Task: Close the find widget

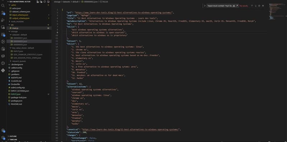Action: coord(263,6)
